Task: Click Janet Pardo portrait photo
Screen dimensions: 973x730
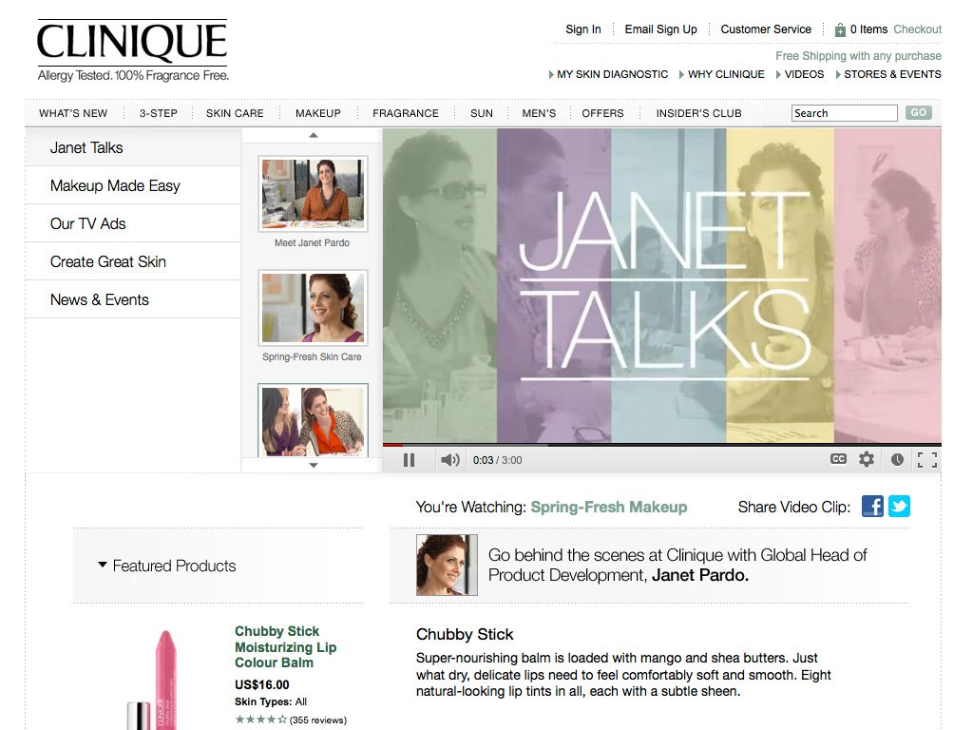Action: (x=447, y=565)
